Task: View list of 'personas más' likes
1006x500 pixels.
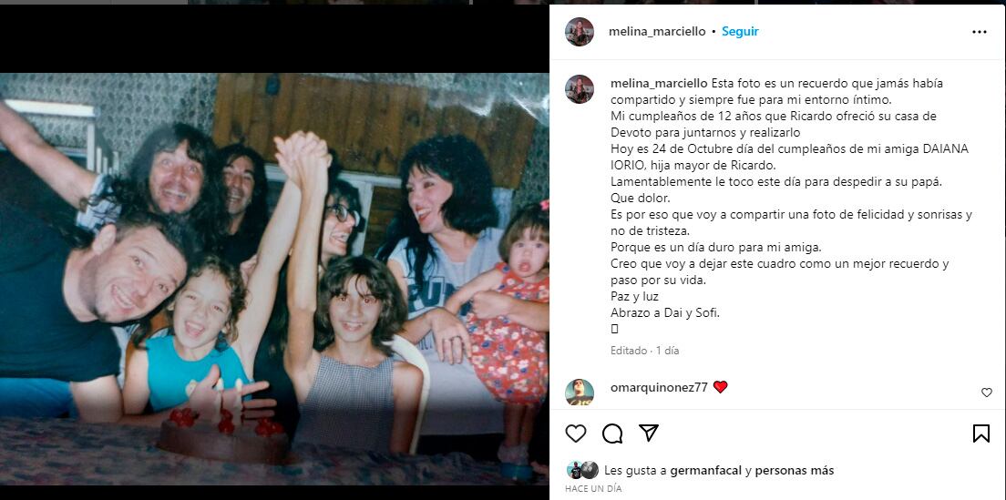Action: tap(795, 471)
